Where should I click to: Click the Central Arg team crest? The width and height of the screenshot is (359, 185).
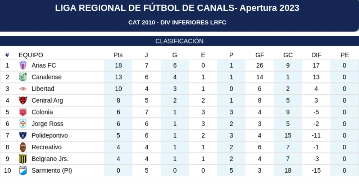(23, 100)
